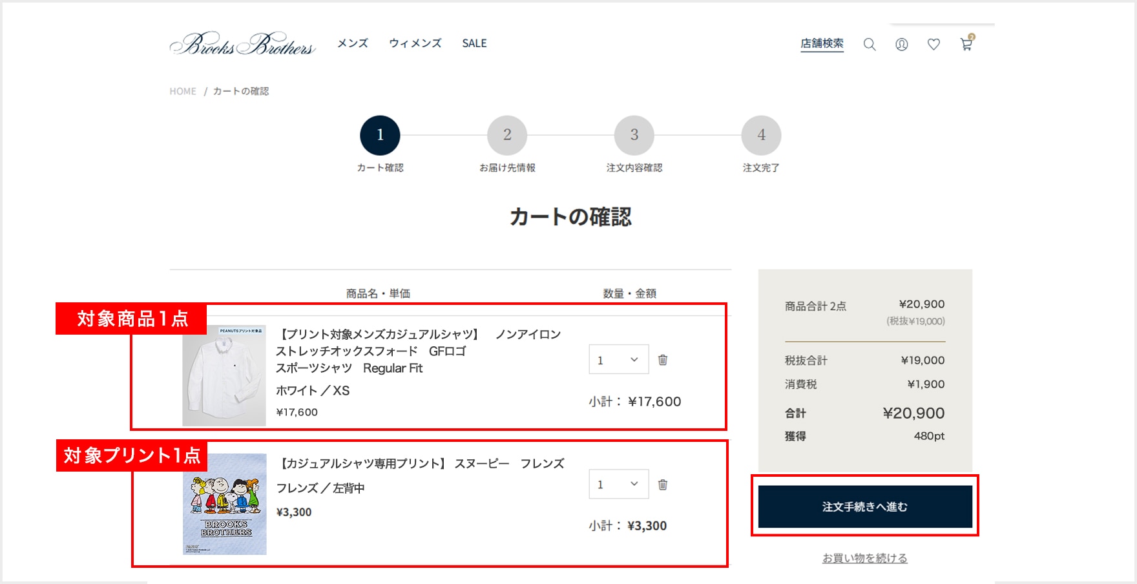Screen dimensions: 1137x584
Task: Click the 商品名・単価 column header
Action: pos(378,293)
